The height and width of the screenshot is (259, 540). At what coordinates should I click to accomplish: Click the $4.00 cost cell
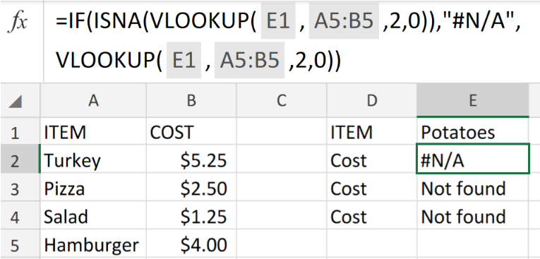tap(191, 245)
